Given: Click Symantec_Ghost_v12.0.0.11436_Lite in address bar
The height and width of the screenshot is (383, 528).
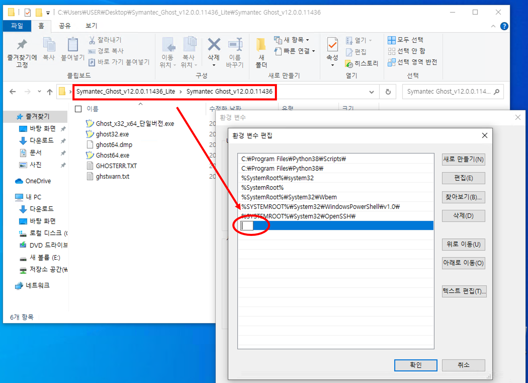Looking at the screenshot, I should pyautogui.click(x=126, y=92).
